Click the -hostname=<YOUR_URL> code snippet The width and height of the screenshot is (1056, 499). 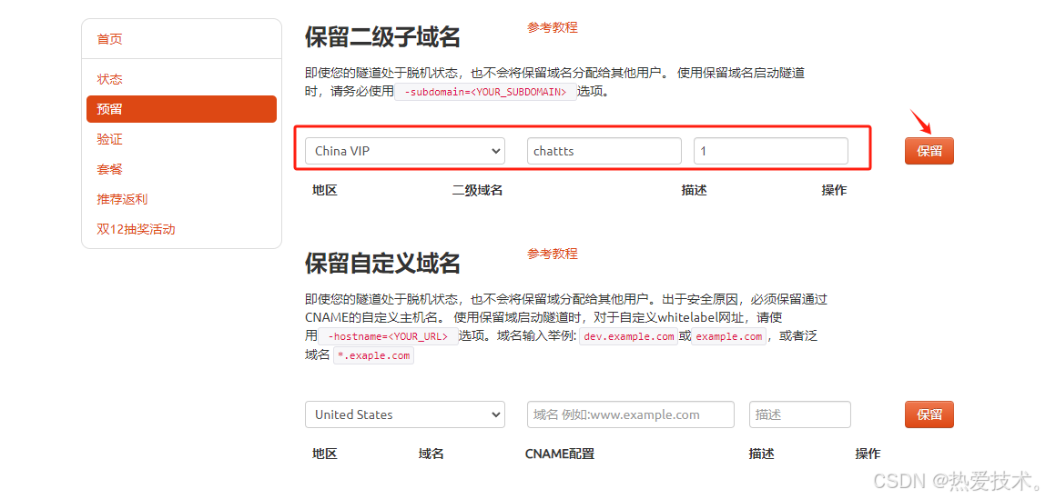pyautogui.click(x=387, y=336)
